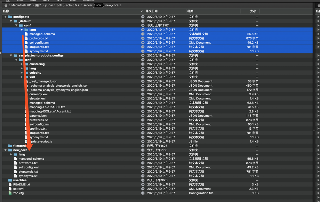320x202 pixels.
Task: Sort files by the 大小 column header
Action: 253,11
